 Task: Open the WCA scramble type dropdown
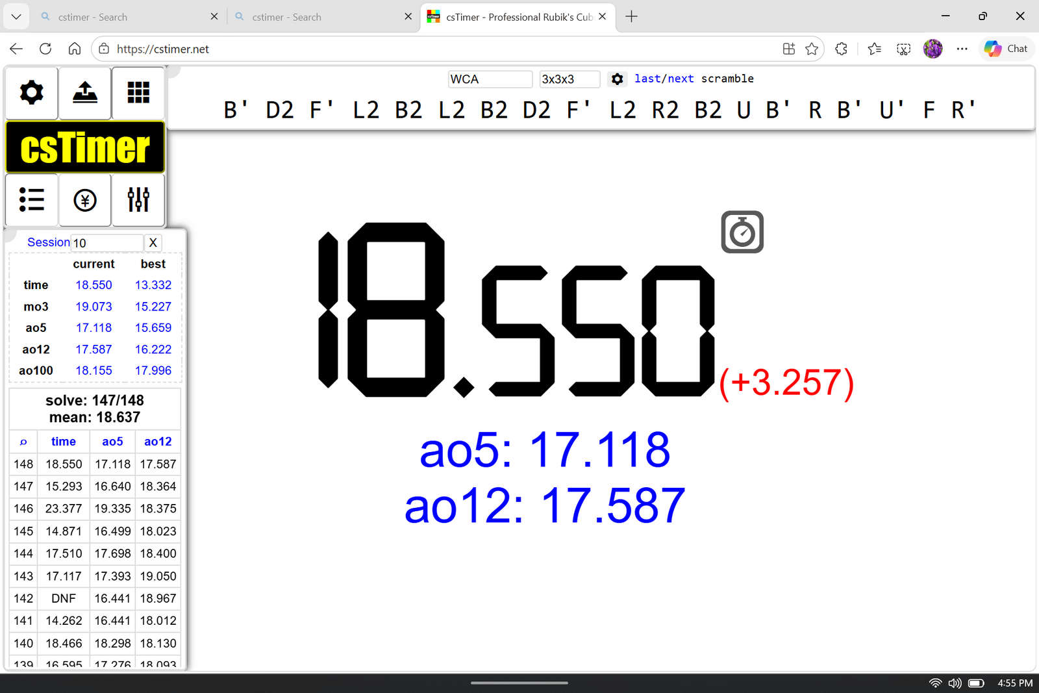490,79
